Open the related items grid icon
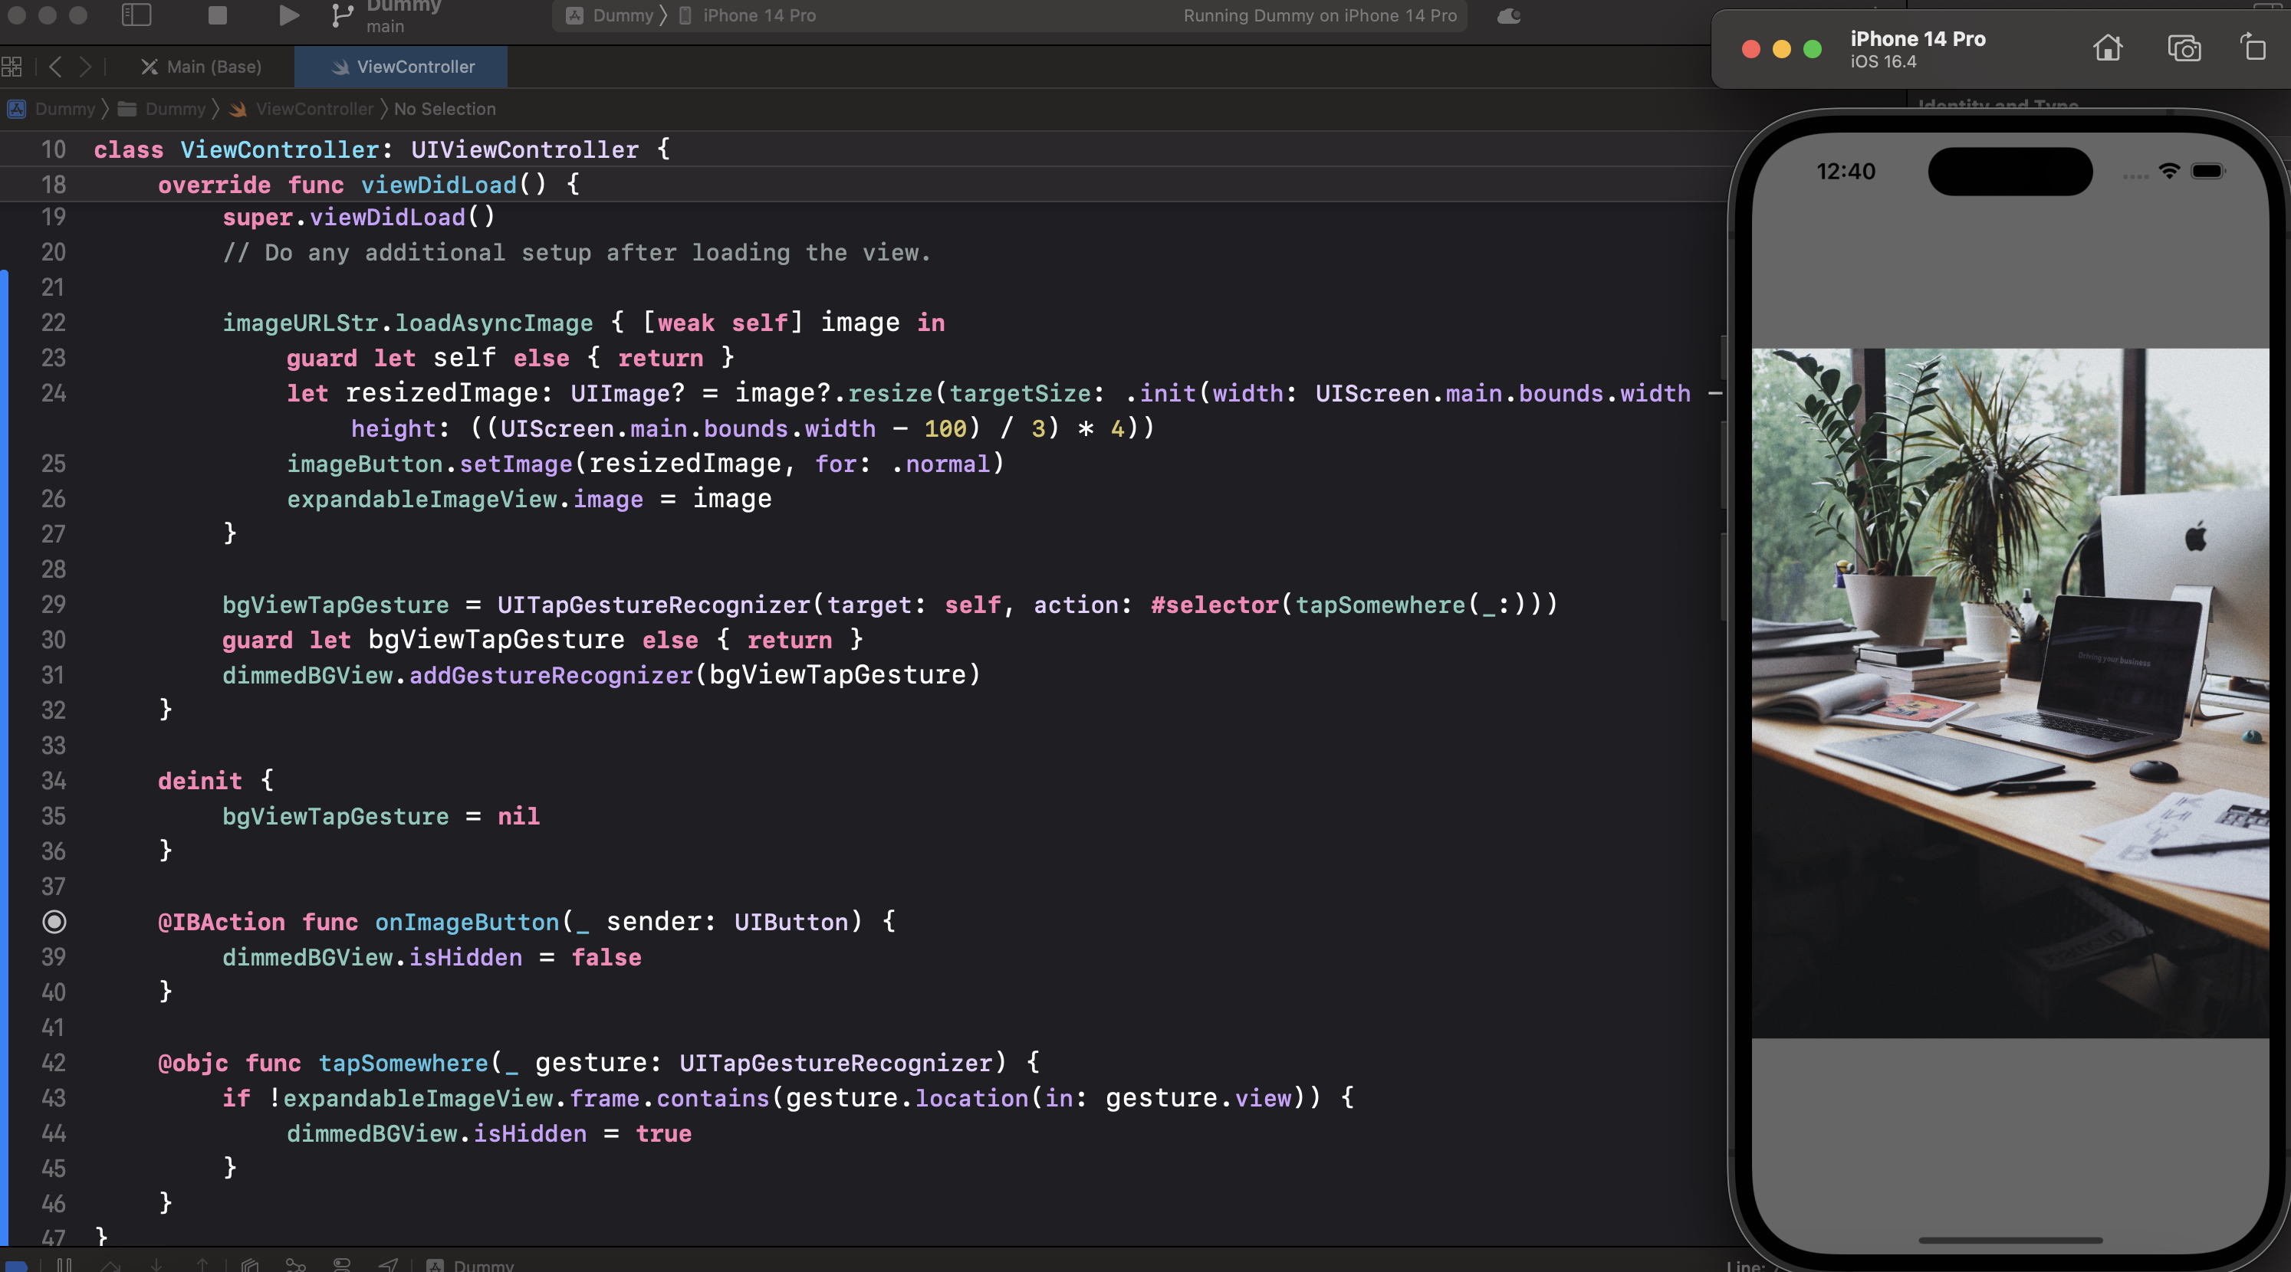Viewport: 2291px width, 1272px height. pos(12,67)
